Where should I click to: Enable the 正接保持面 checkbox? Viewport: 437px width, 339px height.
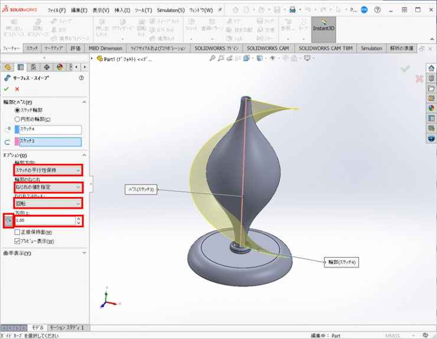17,232
